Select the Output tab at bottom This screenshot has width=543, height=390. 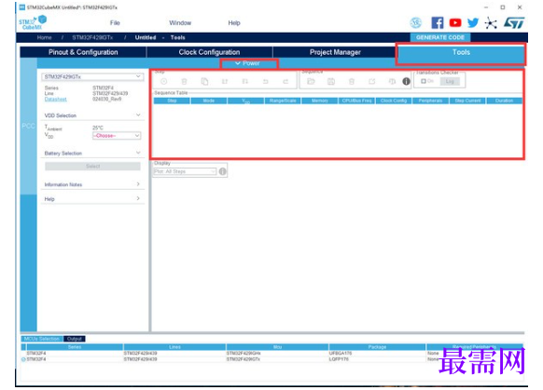pos(74,339)
